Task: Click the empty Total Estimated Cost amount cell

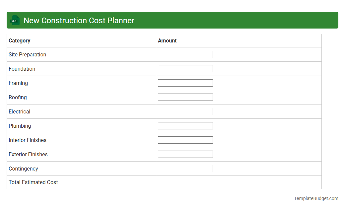Action: [239, 182]
